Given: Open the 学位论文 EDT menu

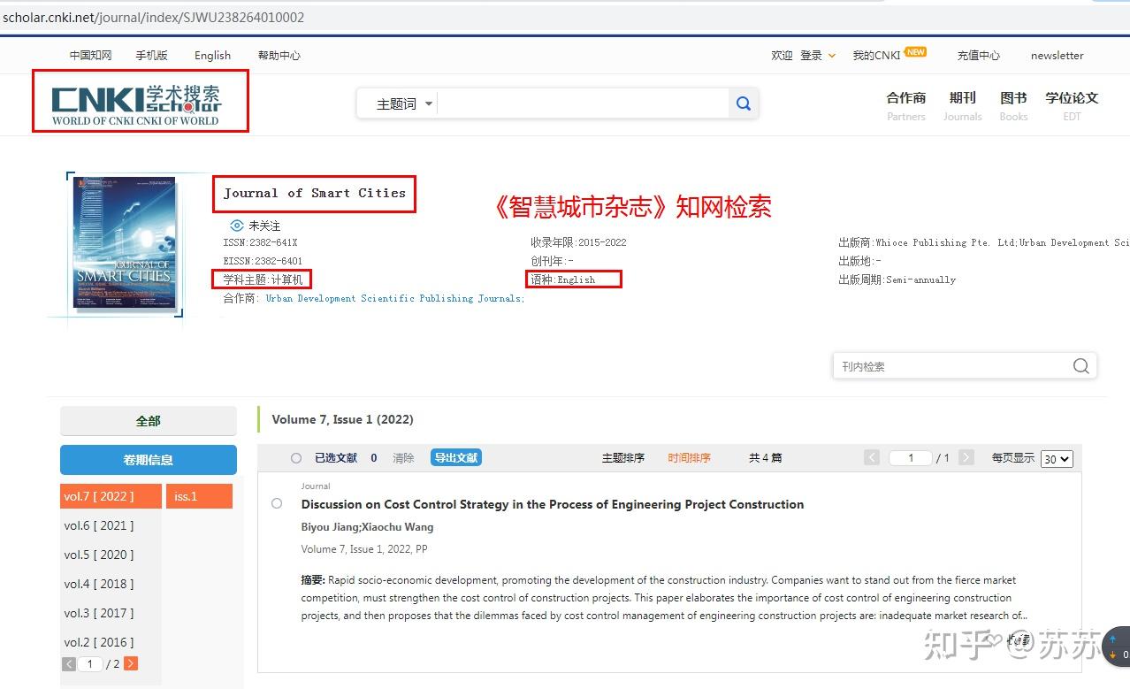Looking at the screenshot, I should pos(1072,105).
